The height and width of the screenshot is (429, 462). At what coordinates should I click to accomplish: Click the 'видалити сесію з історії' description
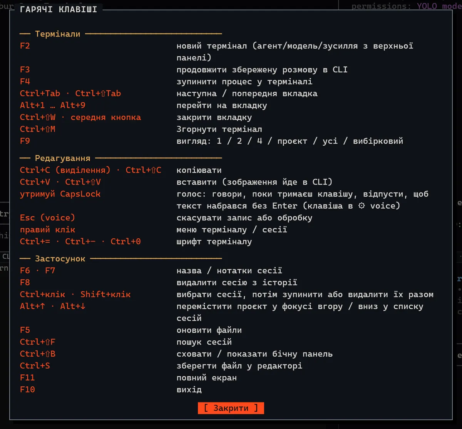[237, 283]
